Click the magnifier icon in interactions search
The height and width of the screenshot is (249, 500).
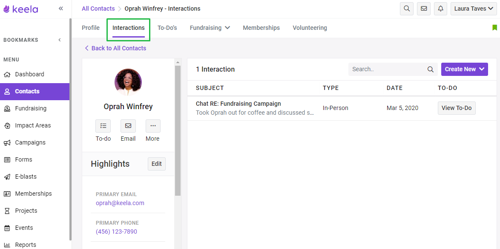coord(431,69)
